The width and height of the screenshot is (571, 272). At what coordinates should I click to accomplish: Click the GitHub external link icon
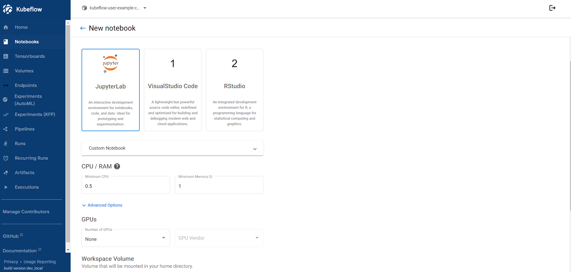point(21,235)
